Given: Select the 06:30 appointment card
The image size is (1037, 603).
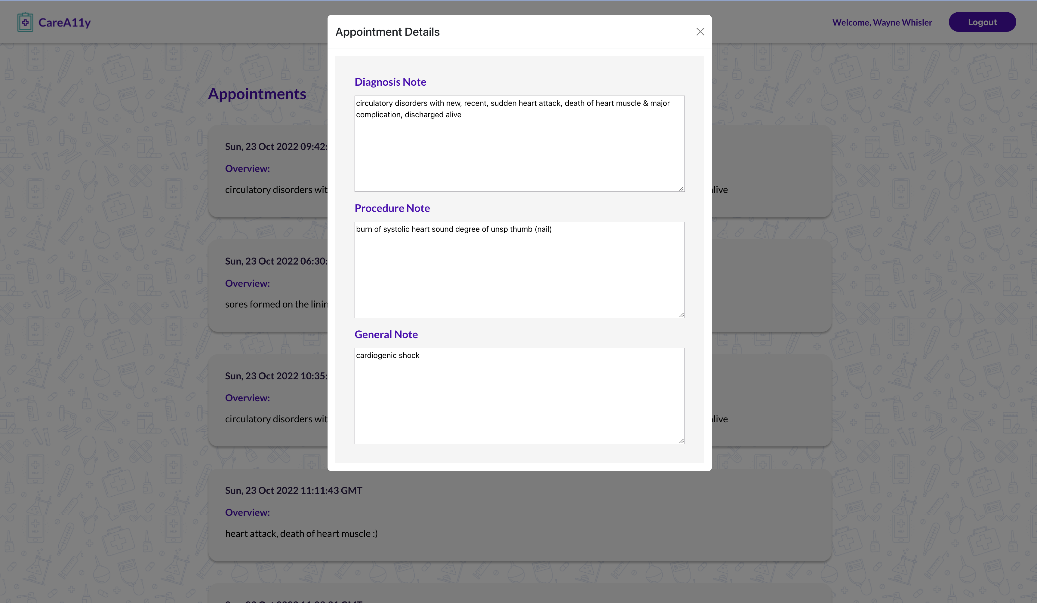Looking at the screenshot, I should [267, 286].
